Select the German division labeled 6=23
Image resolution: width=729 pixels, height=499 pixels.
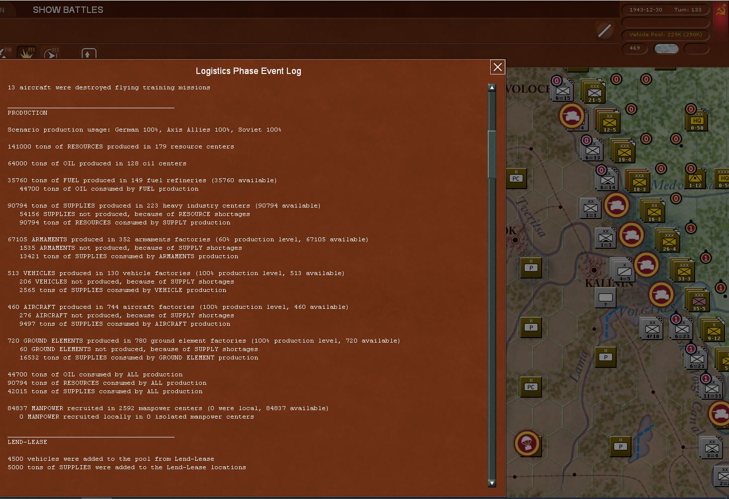tap(682, 329)
